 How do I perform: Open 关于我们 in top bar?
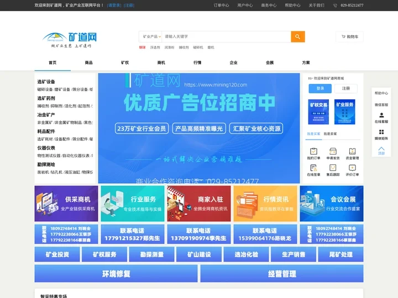pos(316,6)
